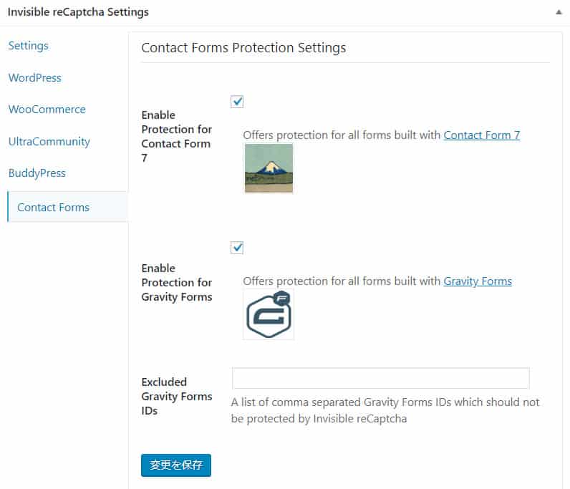Click the Gravity Forms logo icon
The image size is (570, 489).
click(269, 315)
